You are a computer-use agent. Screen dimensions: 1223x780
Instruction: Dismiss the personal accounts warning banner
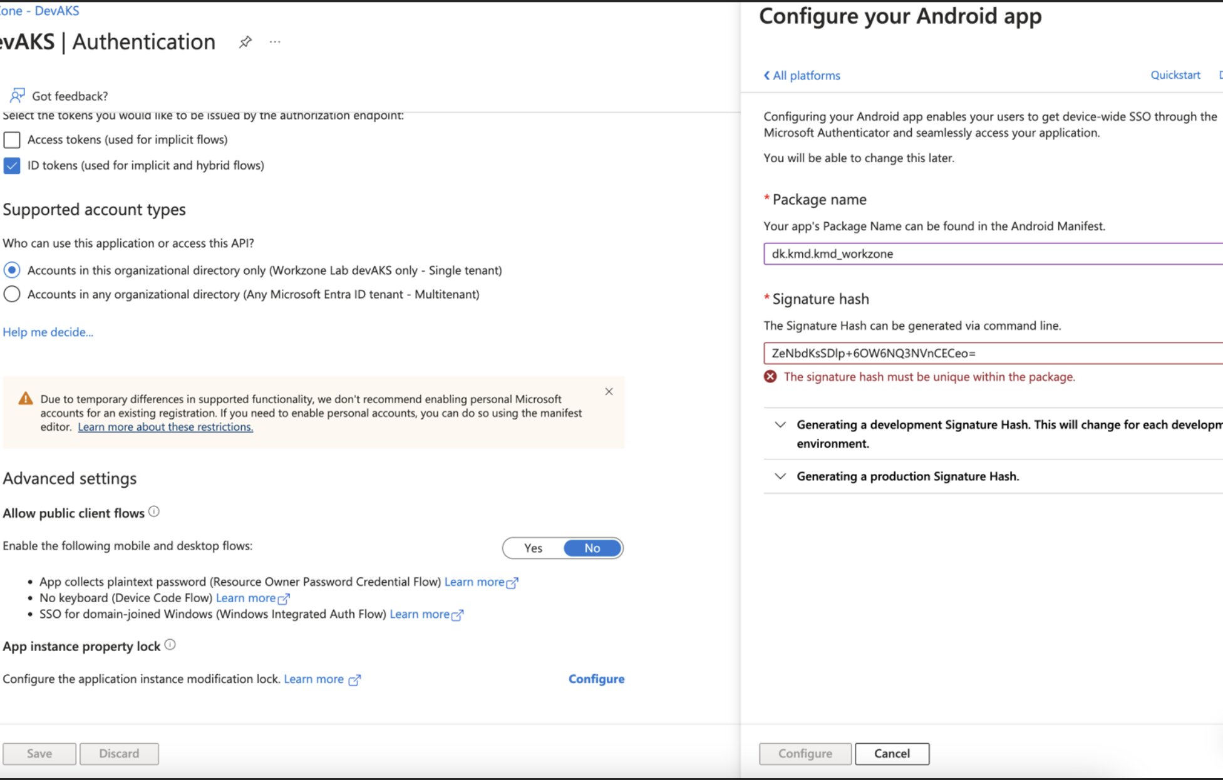click(x=609, y=391)
